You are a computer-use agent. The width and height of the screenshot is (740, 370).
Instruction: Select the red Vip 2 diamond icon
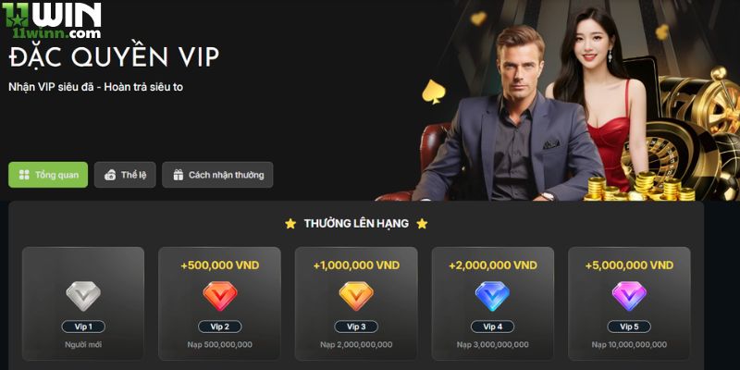click(x=220, y=296)
